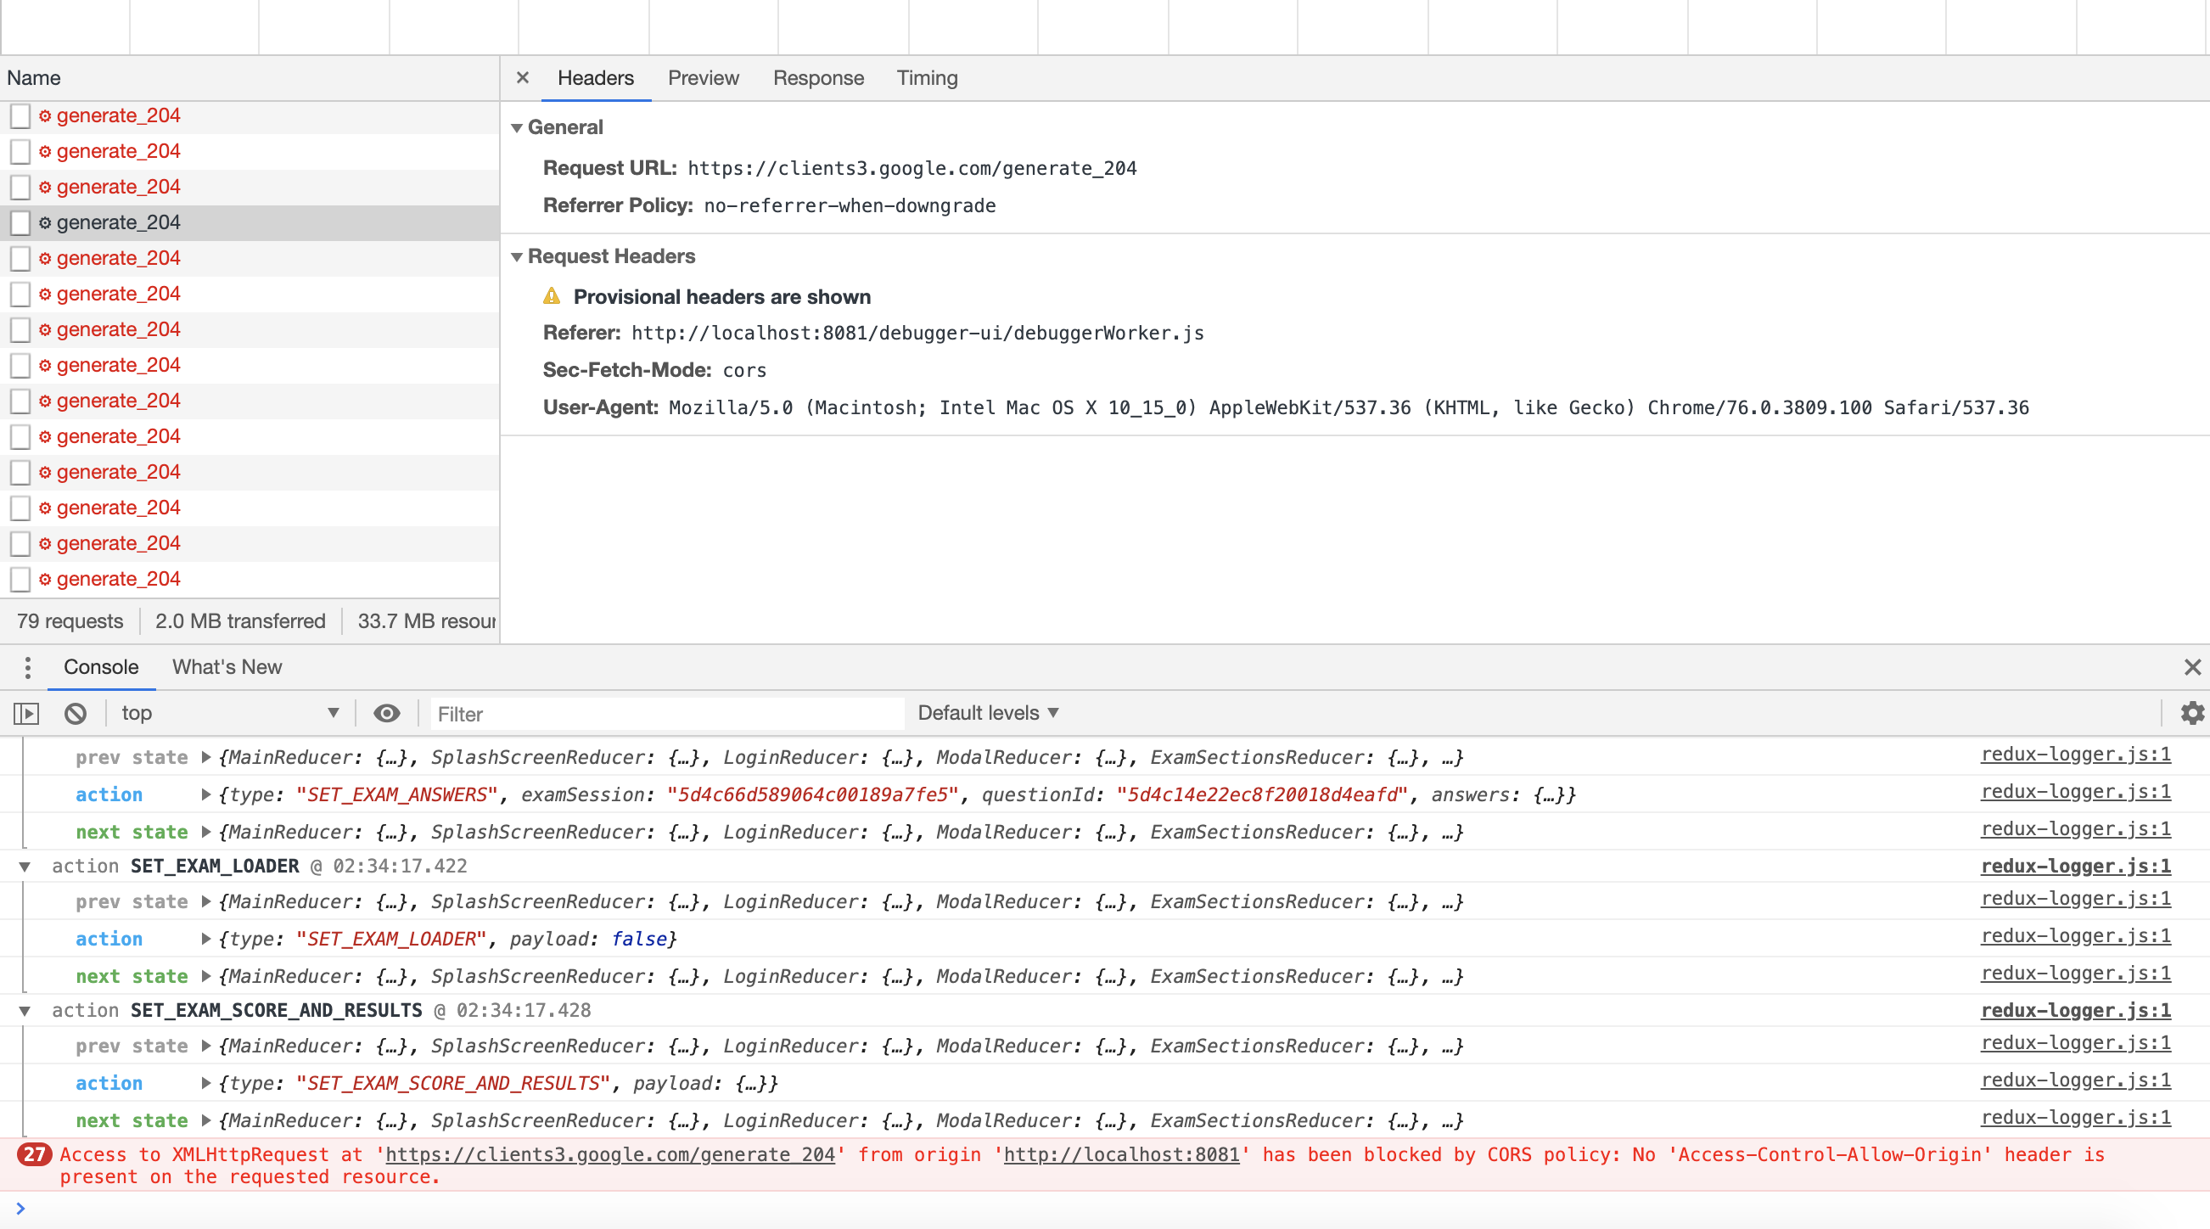Screen dimensions: 2210x1229
Task: Open console settings gear icon
Action: [2192, 713]
